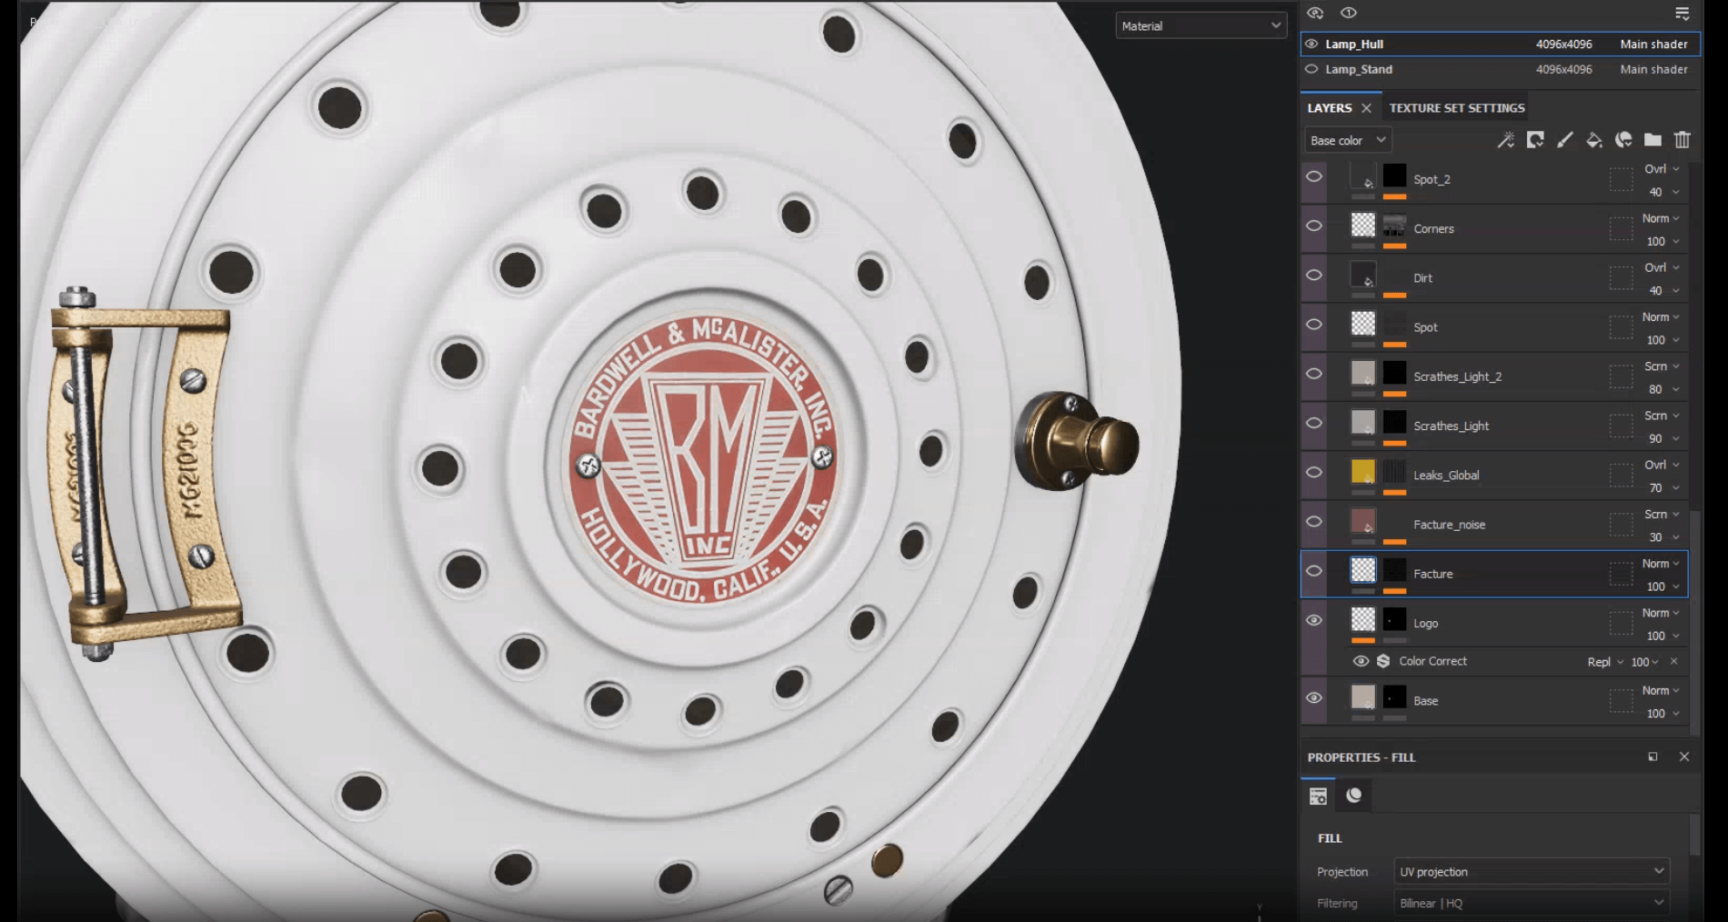Select the Corners layer mask thumbnail

pyautogui.click(x=1394, y=225)
